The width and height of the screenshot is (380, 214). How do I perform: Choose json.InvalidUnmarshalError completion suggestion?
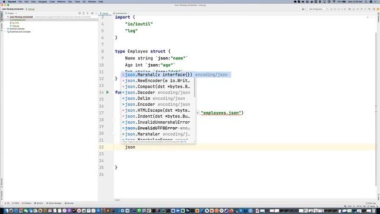(158, 122)
